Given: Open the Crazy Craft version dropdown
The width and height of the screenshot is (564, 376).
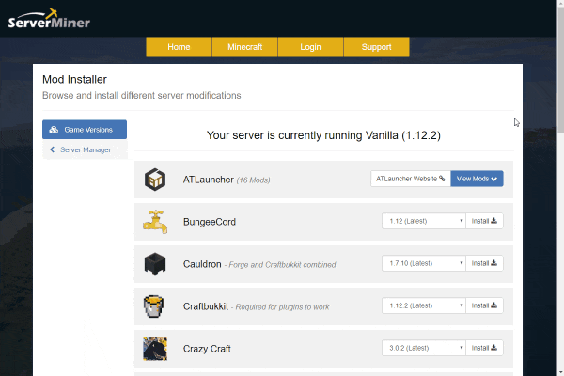Looking at the screenshot, I should click(x=424, y=348).
